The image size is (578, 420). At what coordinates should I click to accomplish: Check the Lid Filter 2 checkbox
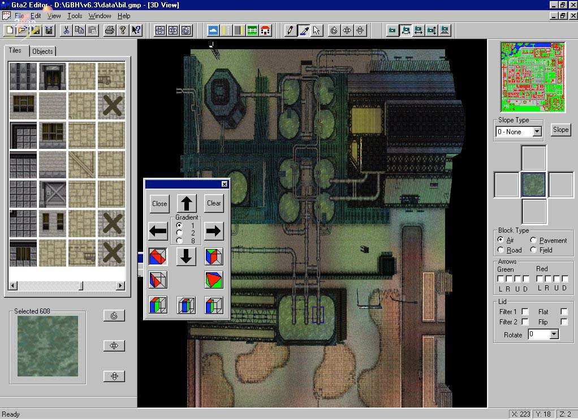coord(525,322)
